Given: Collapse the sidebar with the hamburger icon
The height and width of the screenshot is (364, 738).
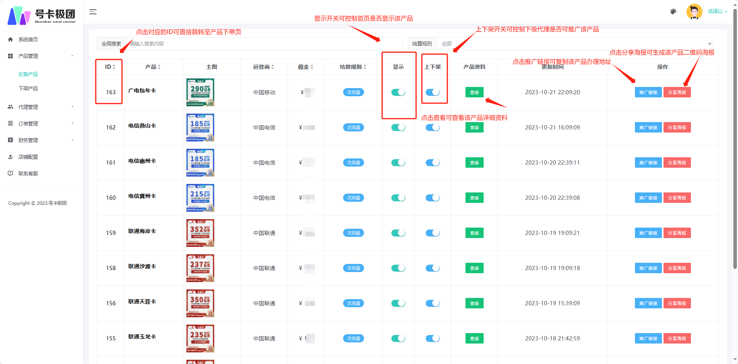Looking at the screenshot, I should pyautogui.click(x=93, y=12).
